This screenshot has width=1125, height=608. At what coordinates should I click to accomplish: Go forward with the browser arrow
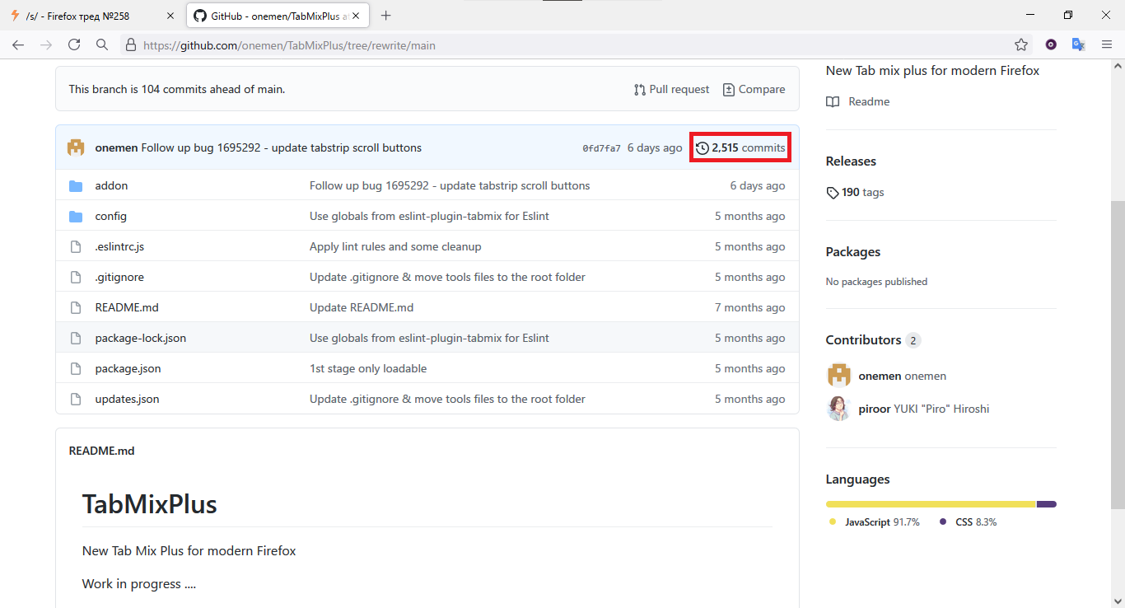pos(46,44)
